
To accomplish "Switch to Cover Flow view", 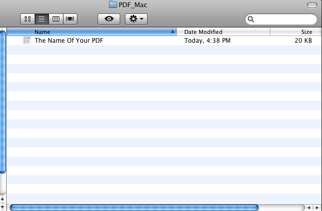I will [70, 19].
